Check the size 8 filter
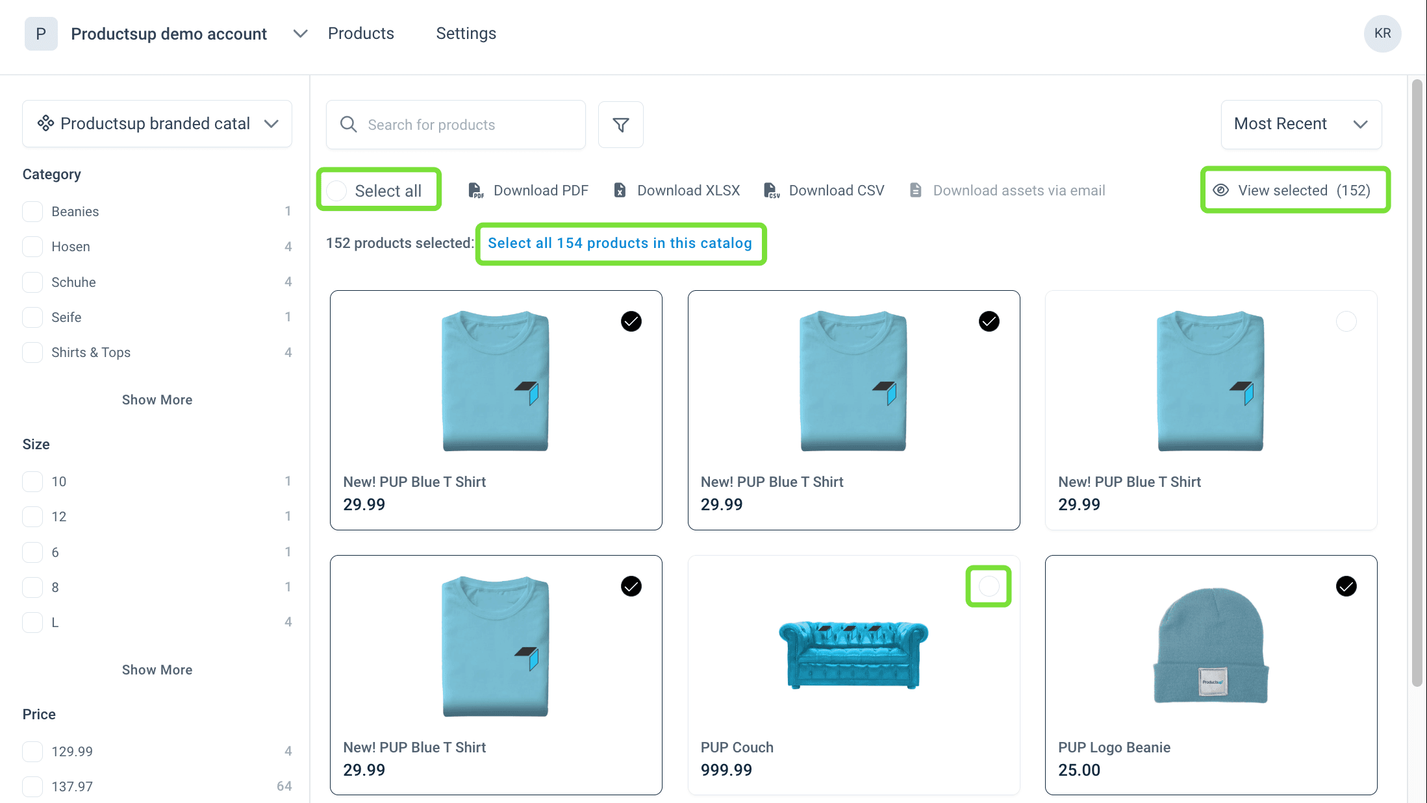 tap(32, 587)
